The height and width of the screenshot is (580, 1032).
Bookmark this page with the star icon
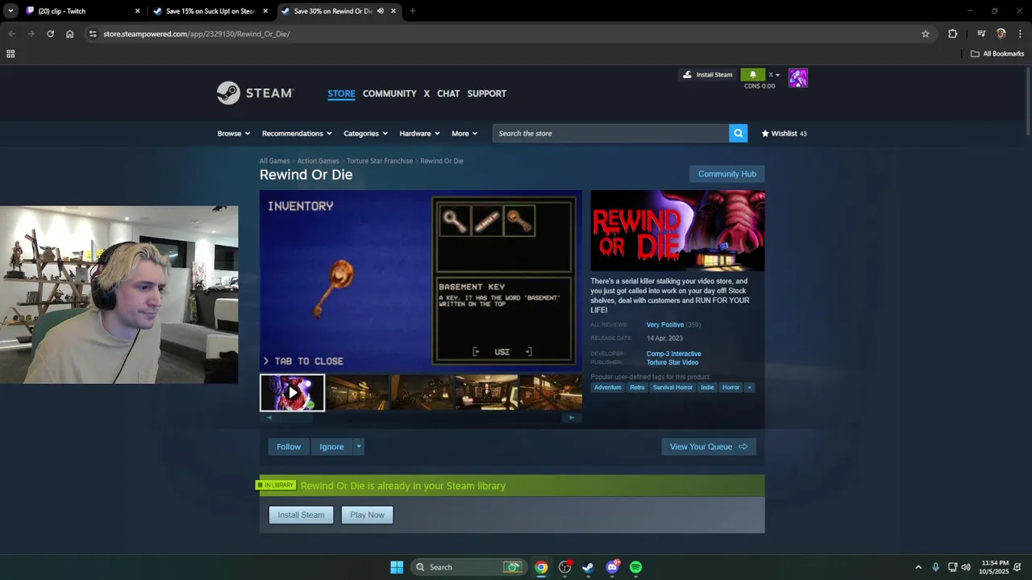[x=926, y=34]
